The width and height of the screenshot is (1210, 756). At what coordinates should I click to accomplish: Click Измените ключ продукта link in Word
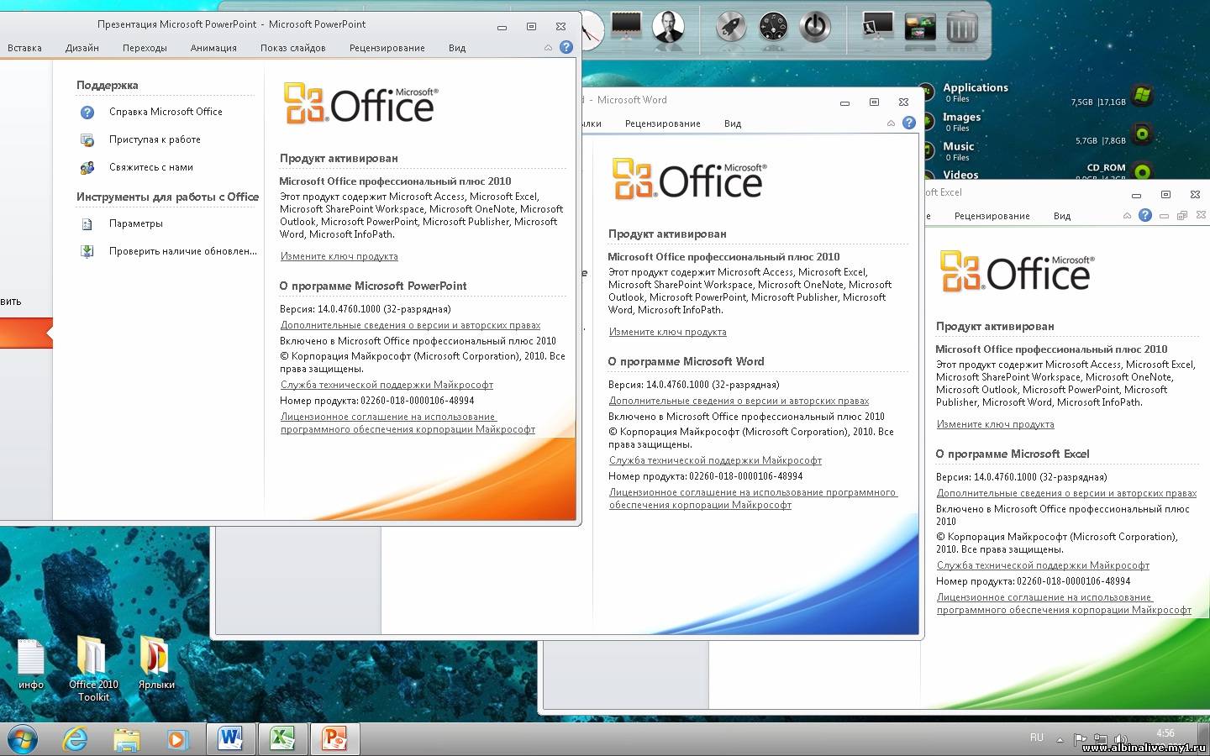pyautogui.click(x=668, y=332)
